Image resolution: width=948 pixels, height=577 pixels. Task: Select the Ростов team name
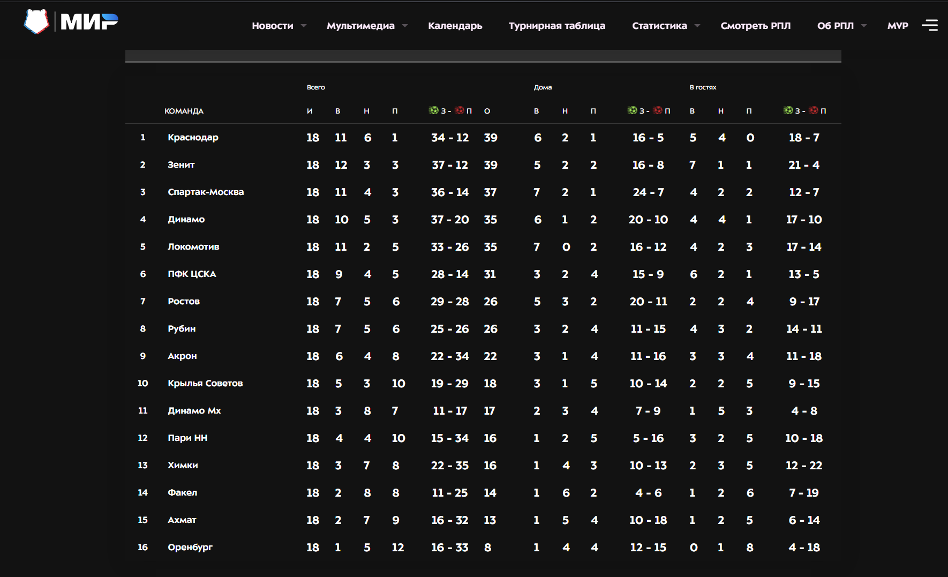(184, 302)
